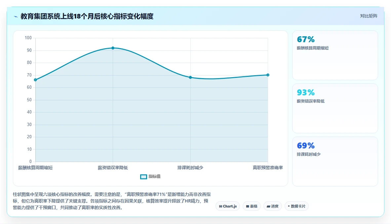Click the data point for 离职预警准确率
This screenshot has width=391, height=224.
pos(268,75)
